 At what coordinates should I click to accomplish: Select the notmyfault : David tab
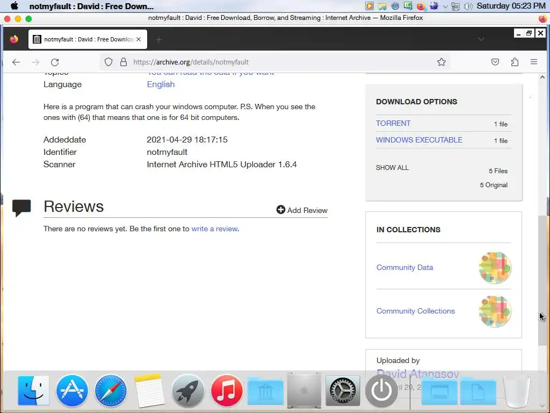click(88, 39)
